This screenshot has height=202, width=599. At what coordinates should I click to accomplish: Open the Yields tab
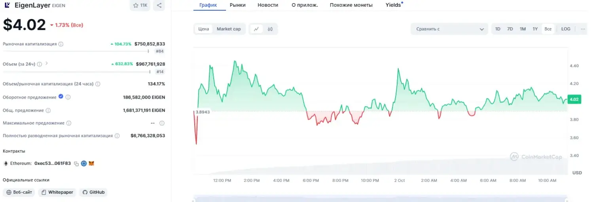click(393, 5)
